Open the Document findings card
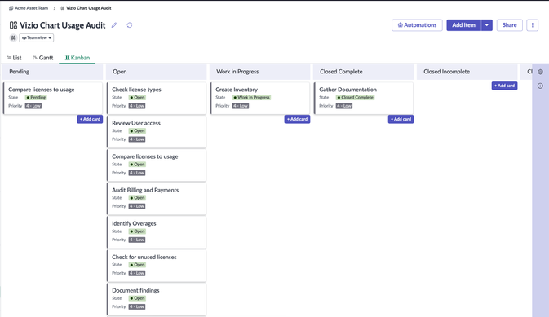 (x=157, y=299)
